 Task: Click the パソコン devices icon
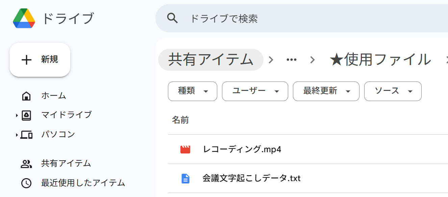26,135
